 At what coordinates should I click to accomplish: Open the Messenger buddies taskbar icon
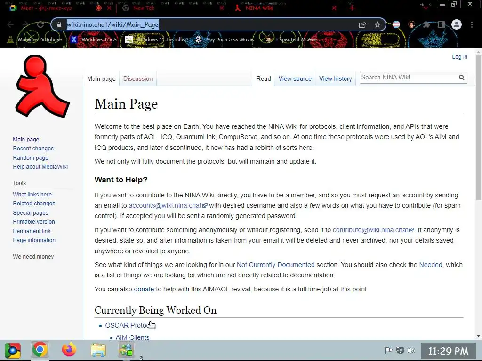tap(126, 350)
